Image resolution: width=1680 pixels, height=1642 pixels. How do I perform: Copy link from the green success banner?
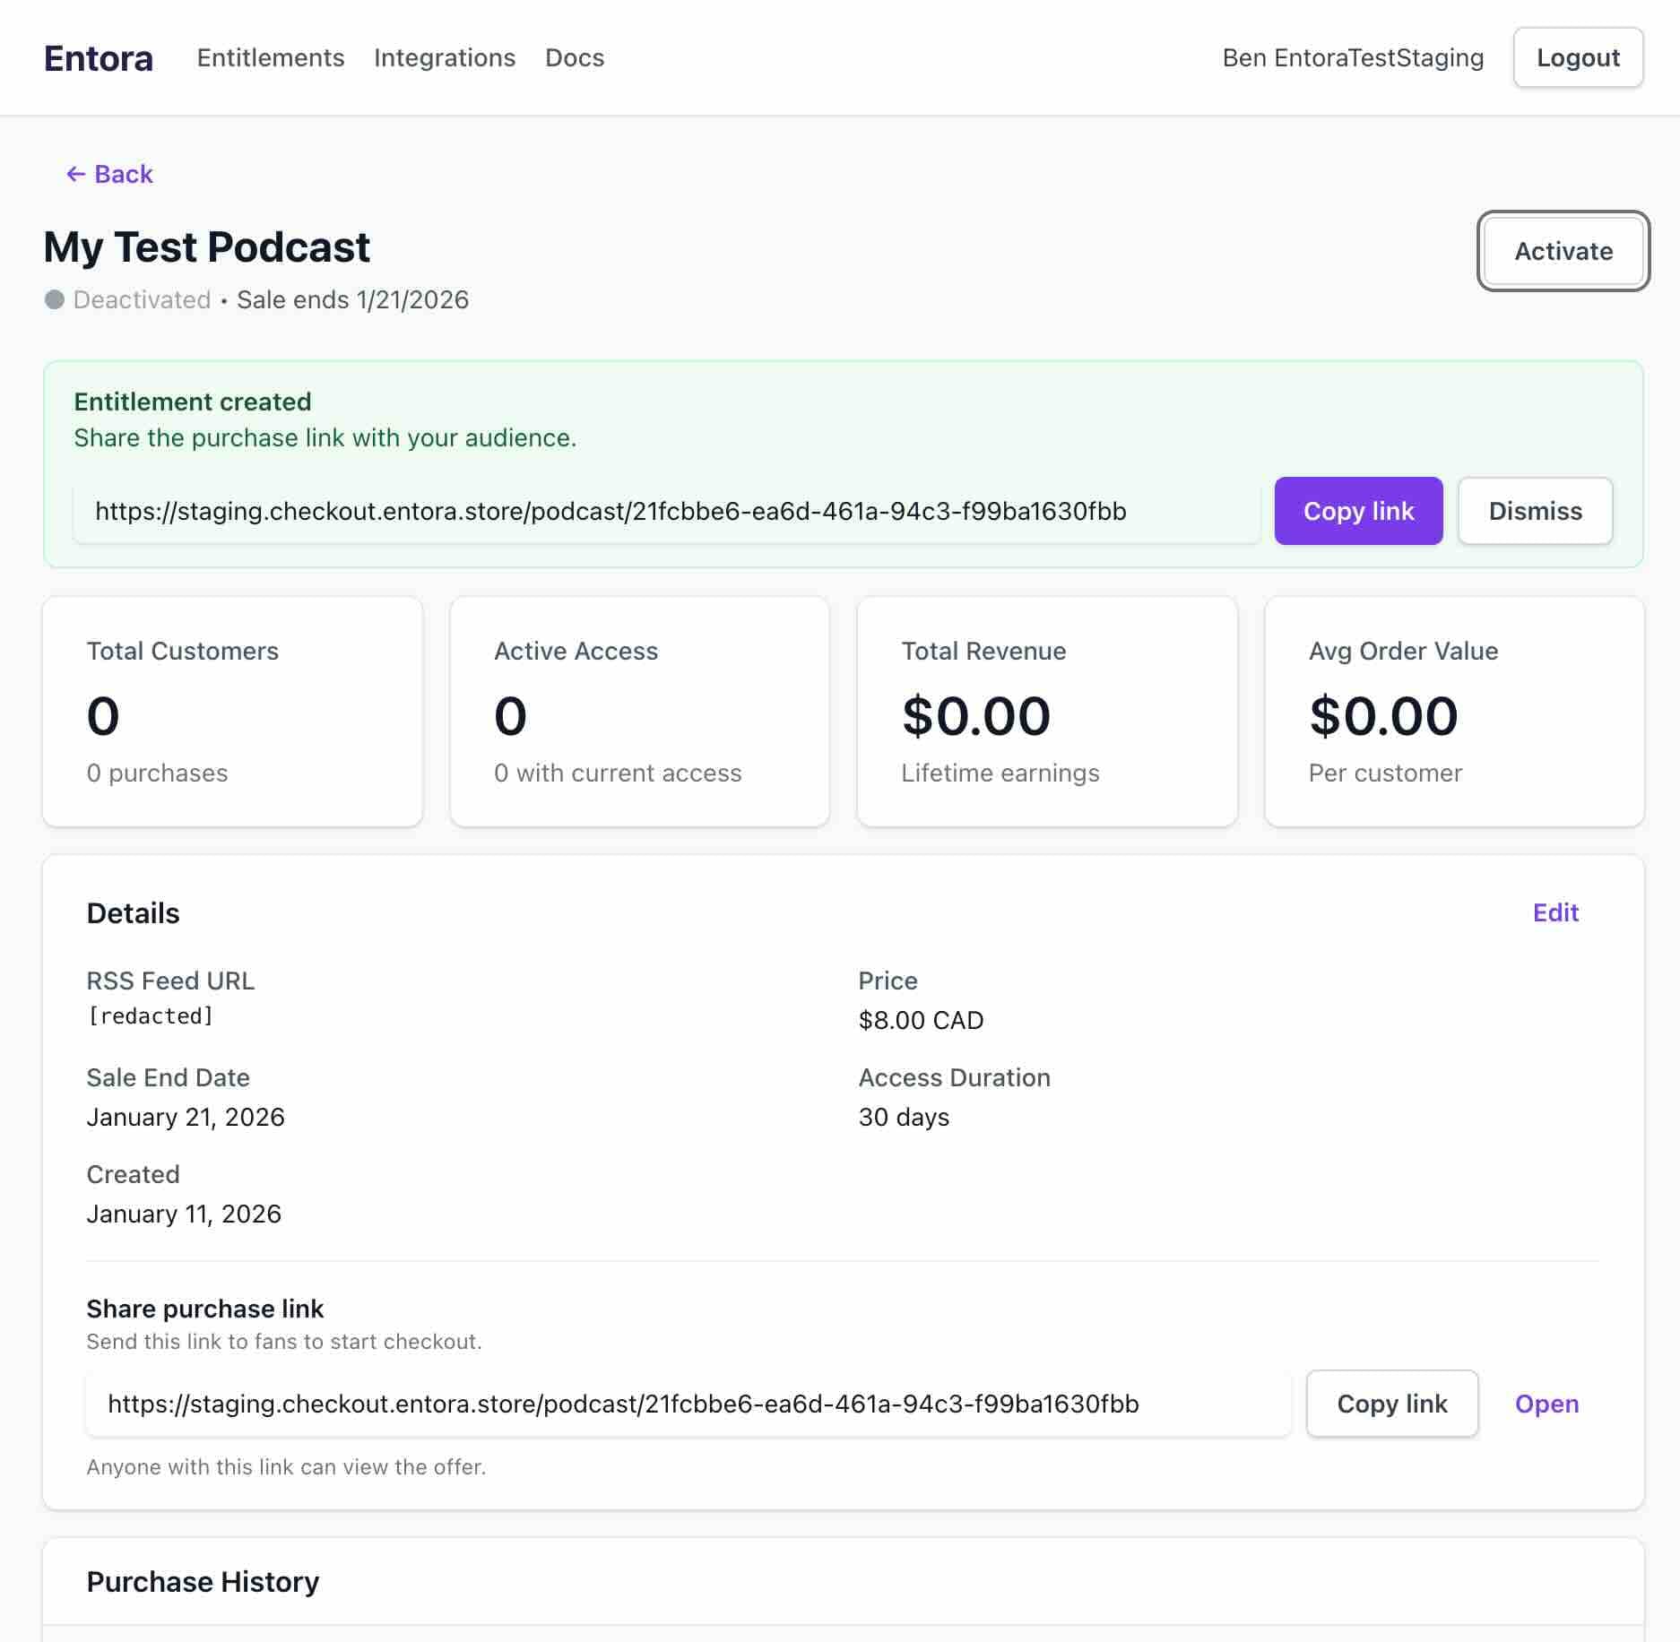[1358, 511]
